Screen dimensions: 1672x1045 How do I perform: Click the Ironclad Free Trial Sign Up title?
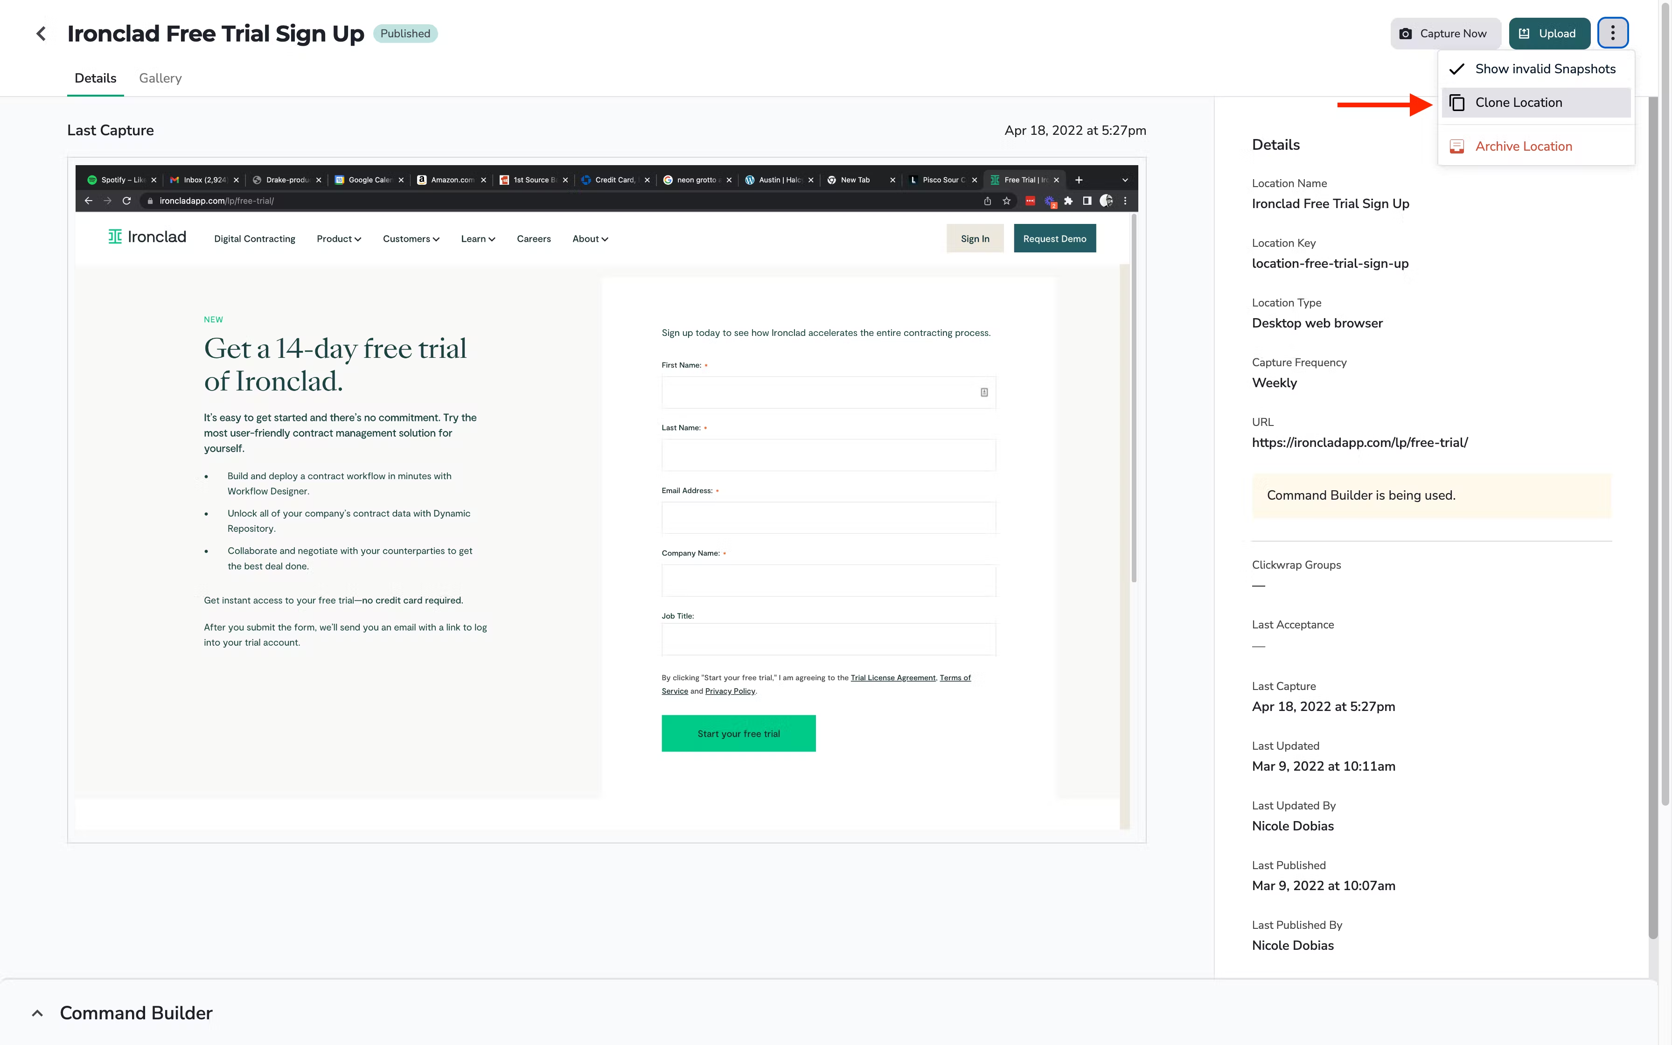(x=216, y=33)
